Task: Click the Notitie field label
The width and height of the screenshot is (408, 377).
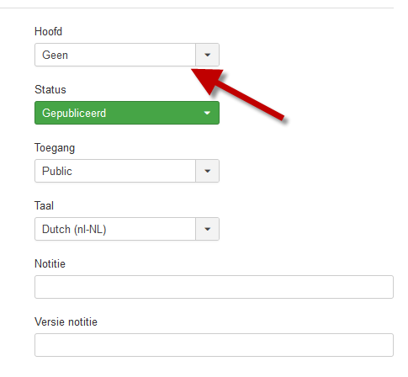Action: pyautogui.click(x=50, y=263)
